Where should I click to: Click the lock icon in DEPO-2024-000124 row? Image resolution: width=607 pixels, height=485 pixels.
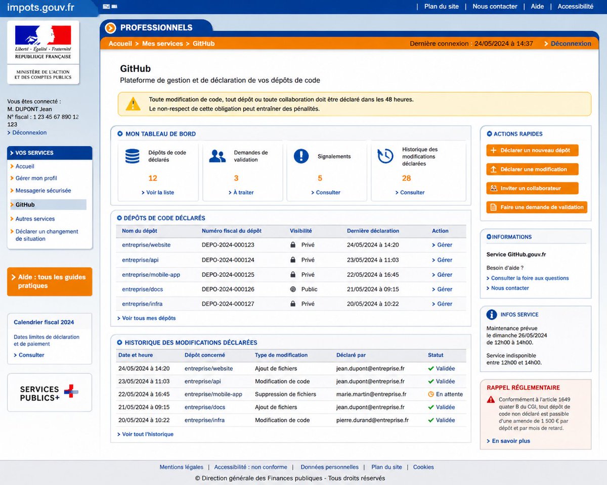click(x=292, y=260)
